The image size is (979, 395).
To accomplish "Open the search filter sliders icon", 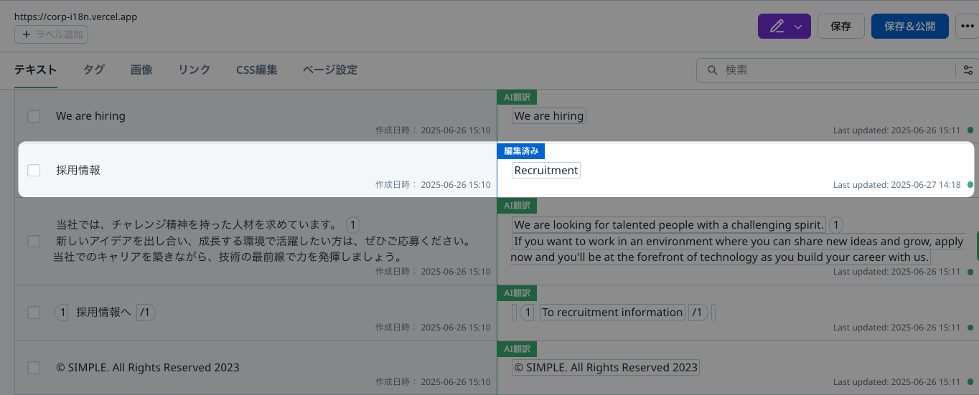I will [968, 70].
